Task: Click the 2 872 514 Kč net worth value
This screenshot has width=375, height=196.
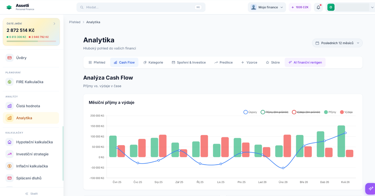Action: click(21, 30)
